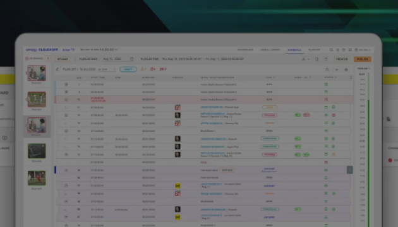Screen dimensions: 398x227
Task: Open the chat messages icon in header
Action: (331, 50)
